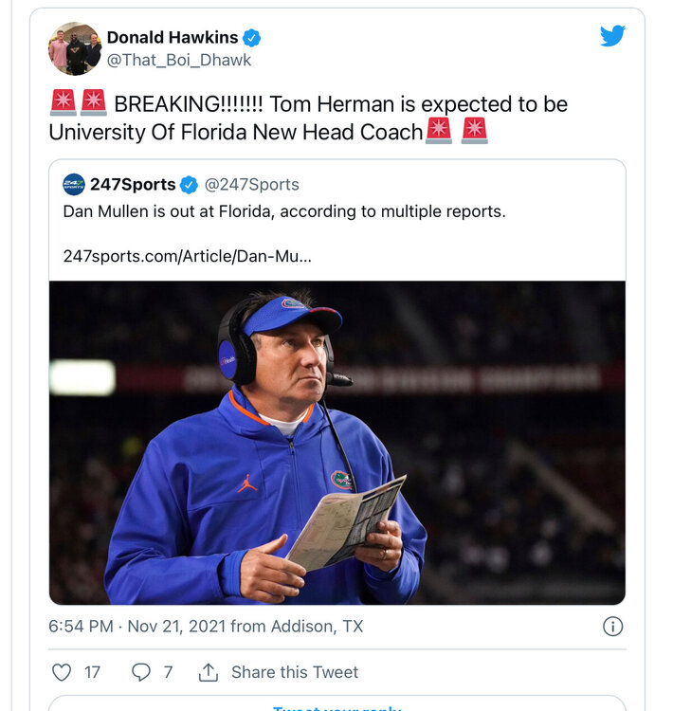Click the Donald Hawkins display name

(173, 38)
